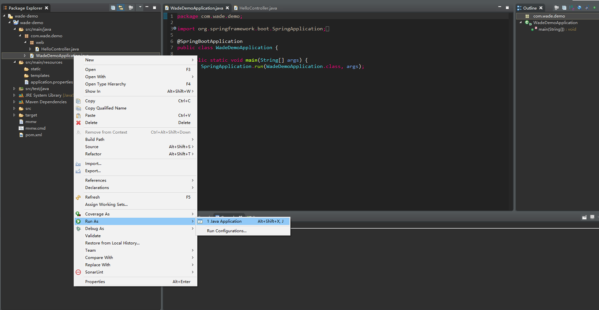Open Coverage As submenu
The height and width of the screenshot is (310, 599).
[x=135, y=214]
